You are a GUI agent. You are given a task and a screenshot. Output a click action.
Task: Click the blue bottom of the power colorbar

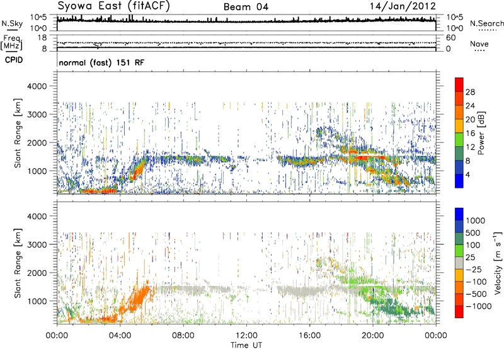click(x=459, y=181)
